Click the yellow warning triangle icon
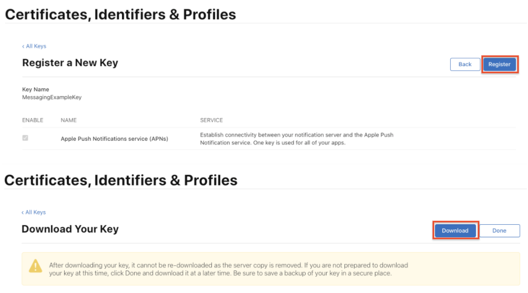The width and height of the screenshot is (528, 293). click(x=35, y=267)
